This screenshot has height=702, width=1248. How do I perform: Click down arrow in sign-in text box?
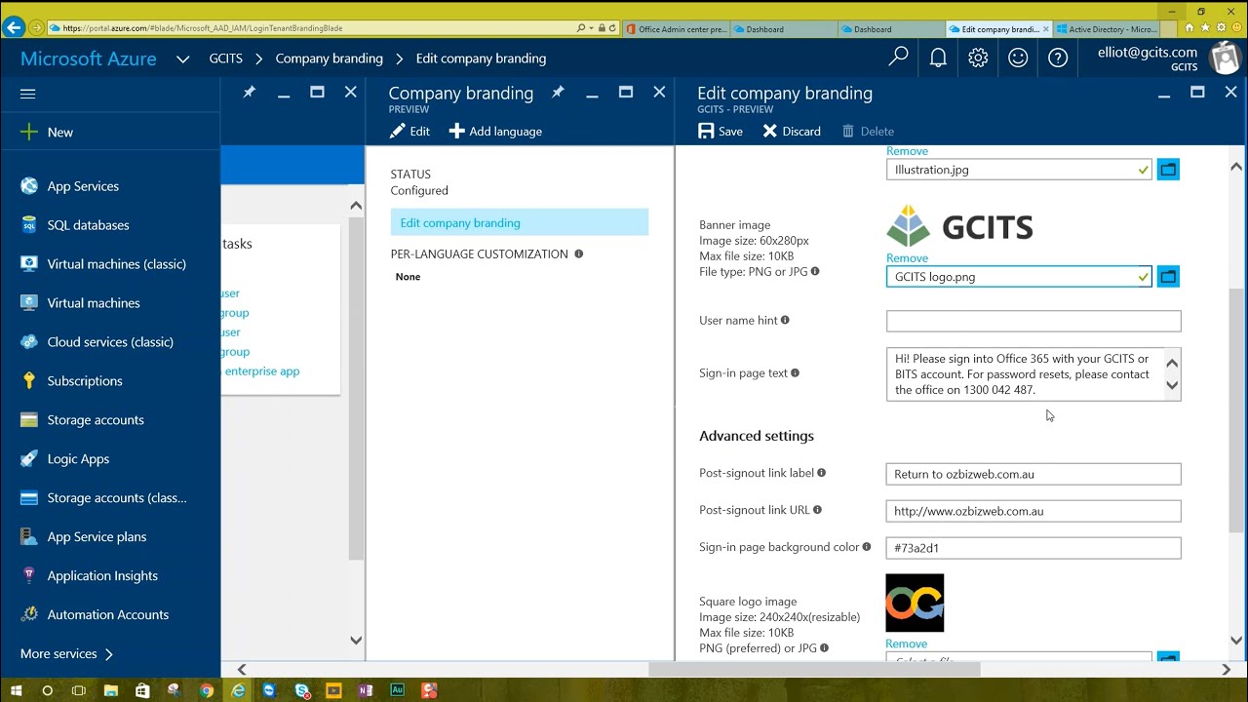(1172, 386)
